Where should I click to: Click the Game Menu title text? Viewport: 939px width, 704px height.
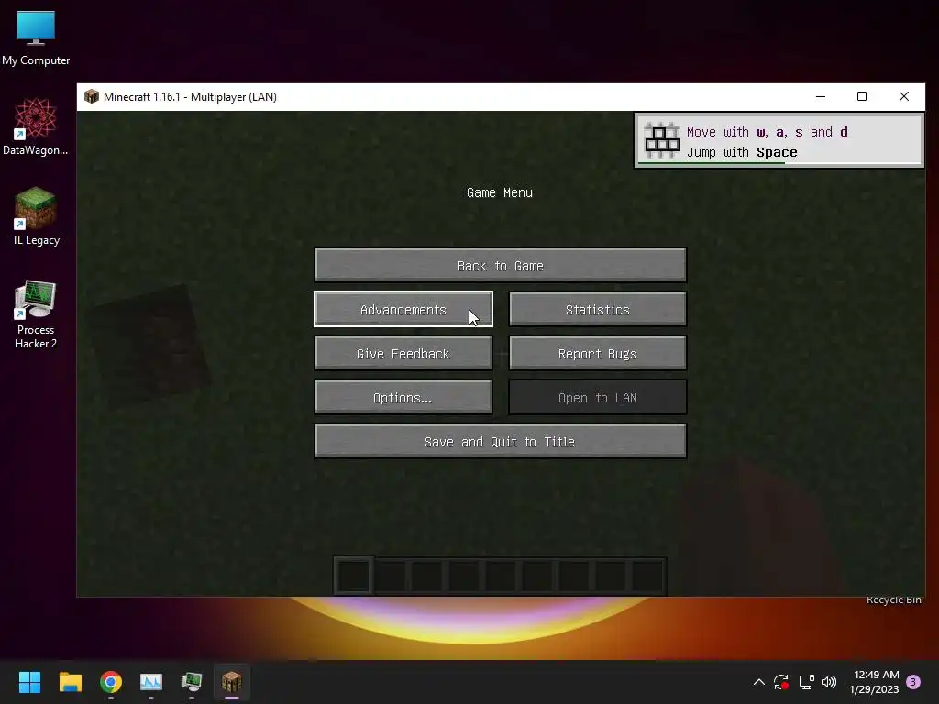[x=500, y=192]
